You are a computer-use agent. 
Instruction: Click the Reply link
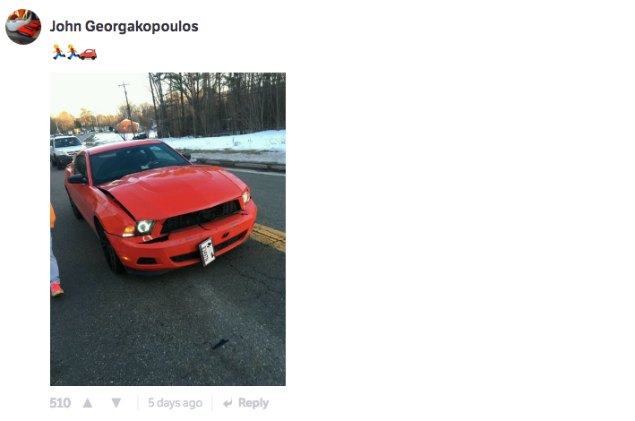tap(253, 403)
